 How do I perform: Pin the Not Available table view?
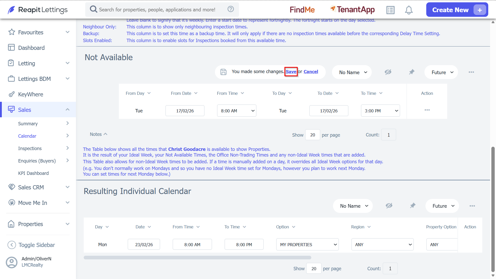click(412, 72)
